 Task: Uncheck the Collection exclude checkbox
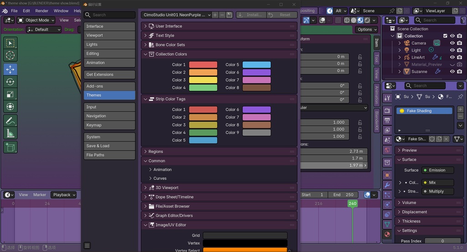pyautogui.click(x=445, y=36)
